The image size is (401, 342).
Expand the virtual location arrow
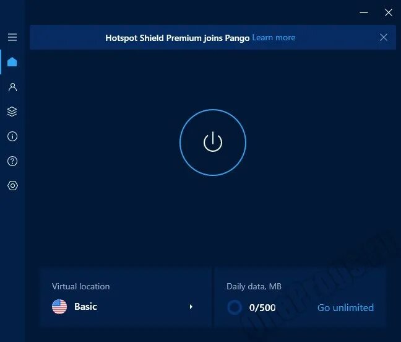191,307
